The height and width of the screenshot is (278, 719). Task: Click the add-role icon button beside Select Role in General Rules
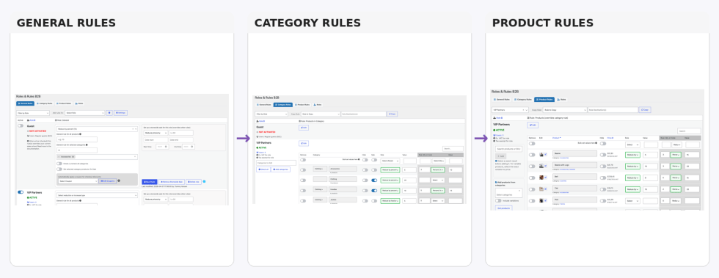[x=109, y=113]
